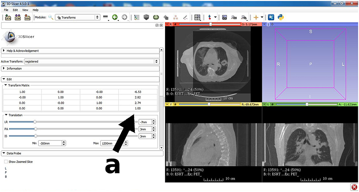The width and height of the screenshot is (359, 192).
Task: Open the Help menu
Action: 35,10
